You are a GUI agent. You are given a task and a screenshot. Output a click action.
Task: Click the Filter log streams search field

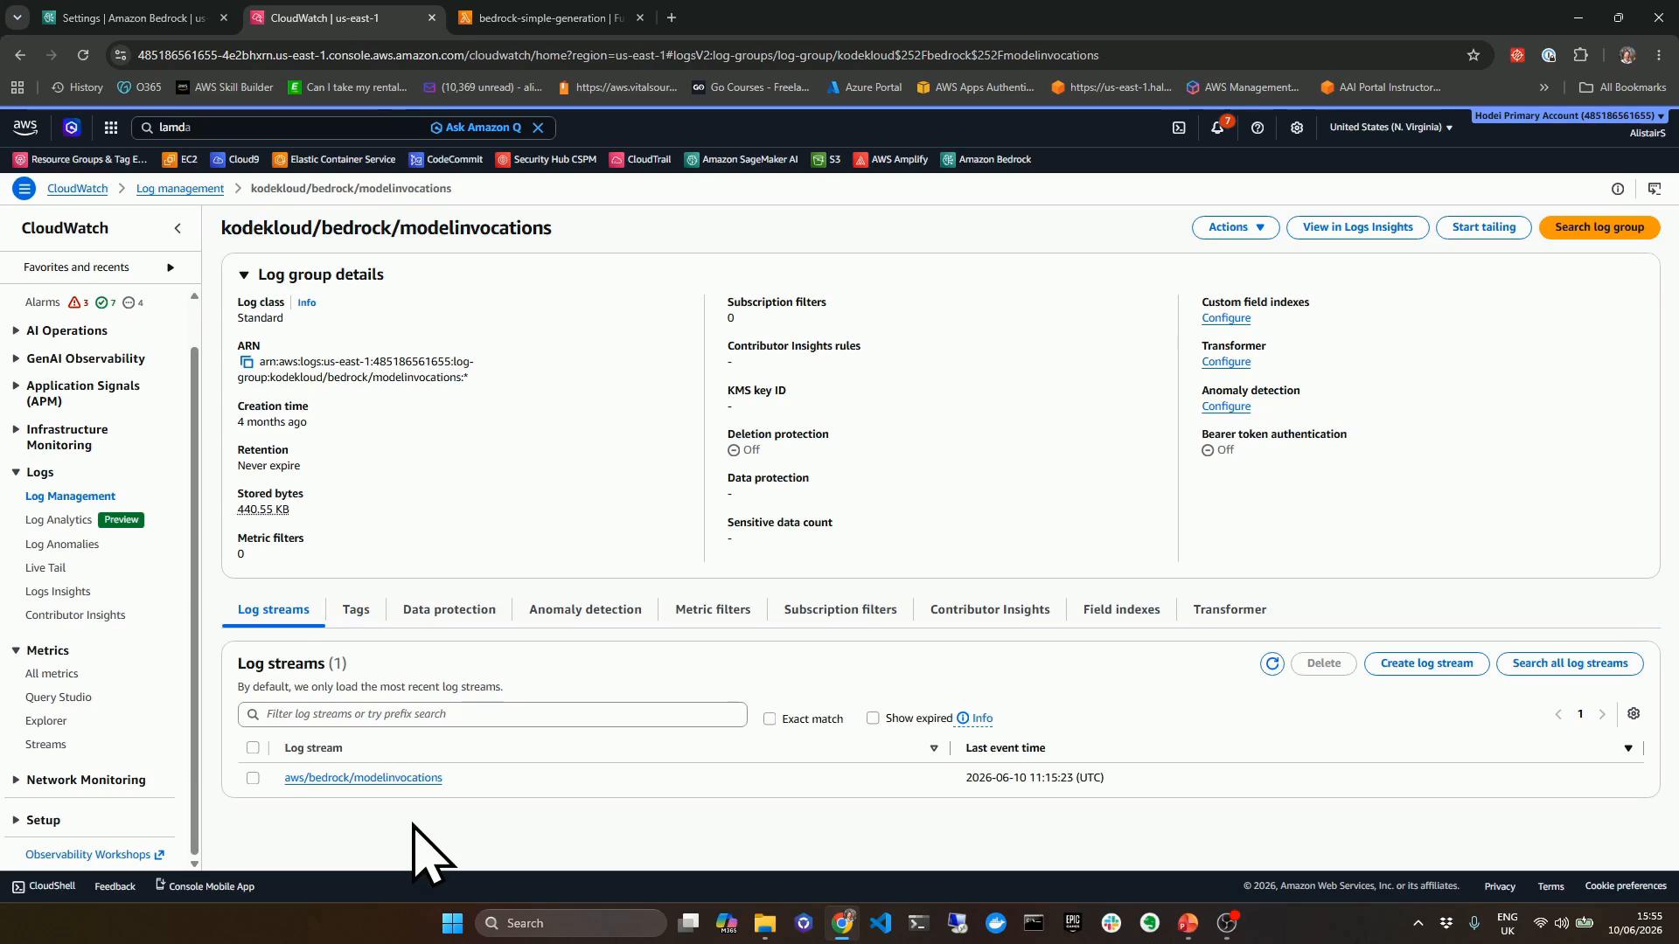coord(492,714)
